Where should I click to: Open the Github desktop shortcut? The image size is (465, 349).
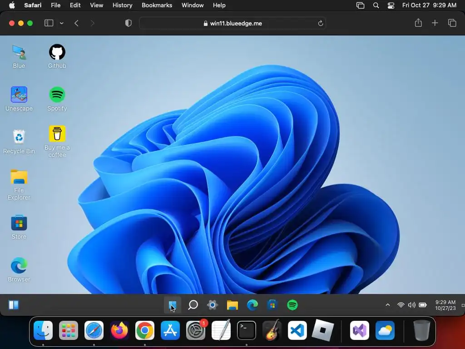pos(57,56)
